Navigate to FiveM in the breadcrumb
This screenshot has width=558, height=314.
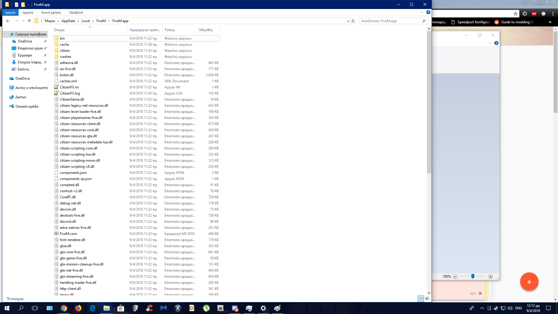(x=101, y=21)
